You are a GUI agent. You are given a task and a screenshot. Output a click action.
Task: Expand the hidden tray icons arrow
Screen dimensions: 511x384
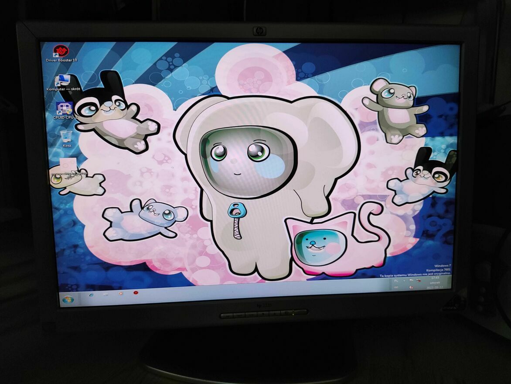tap(404, 281)
